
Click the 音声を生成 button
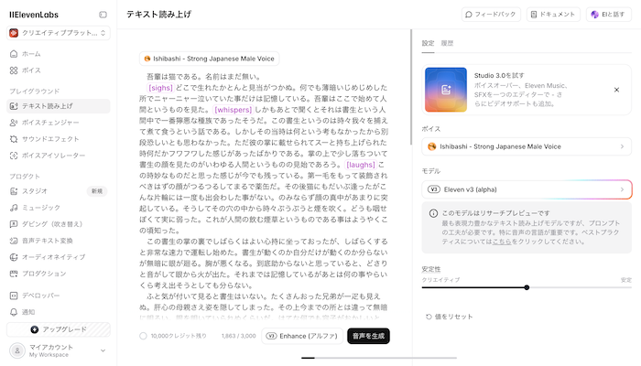[x=369, y=336]
